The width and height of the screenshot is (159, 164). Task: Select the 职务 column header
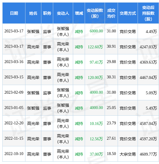[x=47, y=13]
